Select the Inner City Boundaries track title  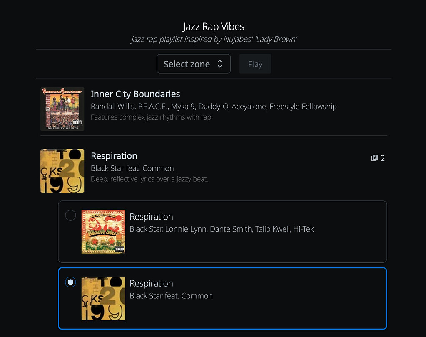tap(135, 94)
